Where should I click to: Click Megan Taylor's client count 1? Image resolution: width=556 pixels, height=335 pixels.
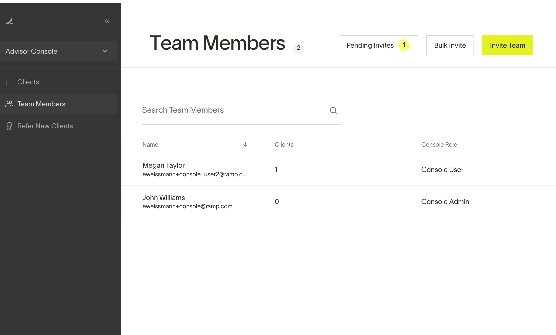(276, 170)
